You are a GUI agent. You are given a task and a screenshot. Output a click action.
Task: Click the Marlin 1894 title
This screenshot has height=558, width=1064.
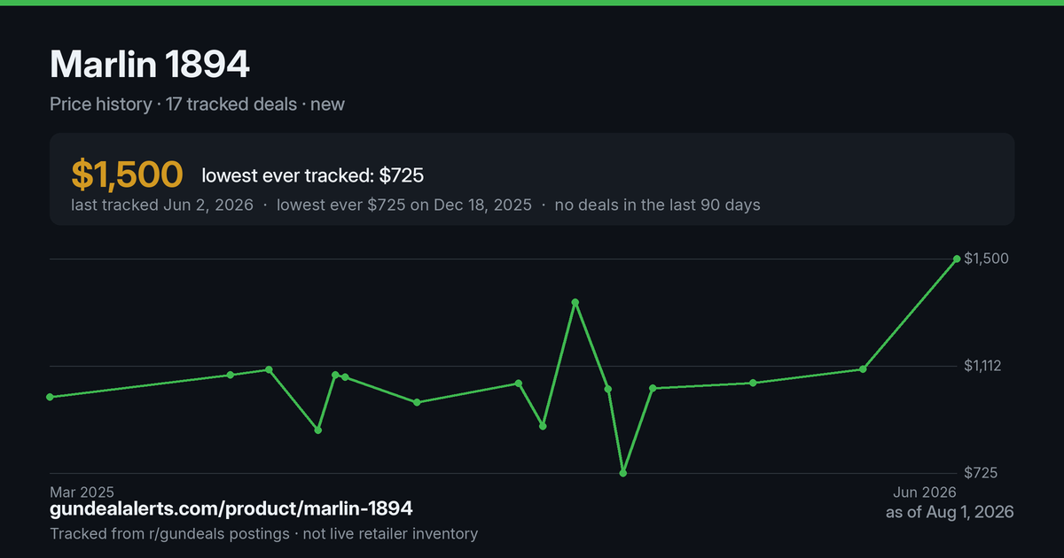pyautogui.click(x=150, y=64)
